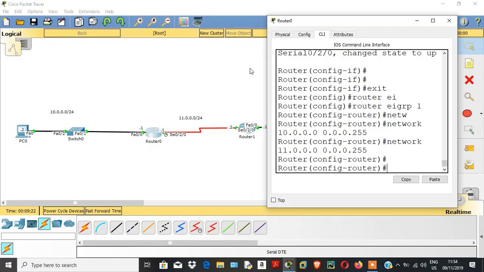Click the Paste button in CLI

point(434,179)
